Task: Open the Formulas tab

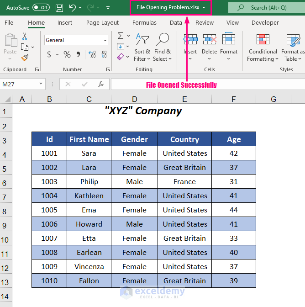Action: pos(144,23)
